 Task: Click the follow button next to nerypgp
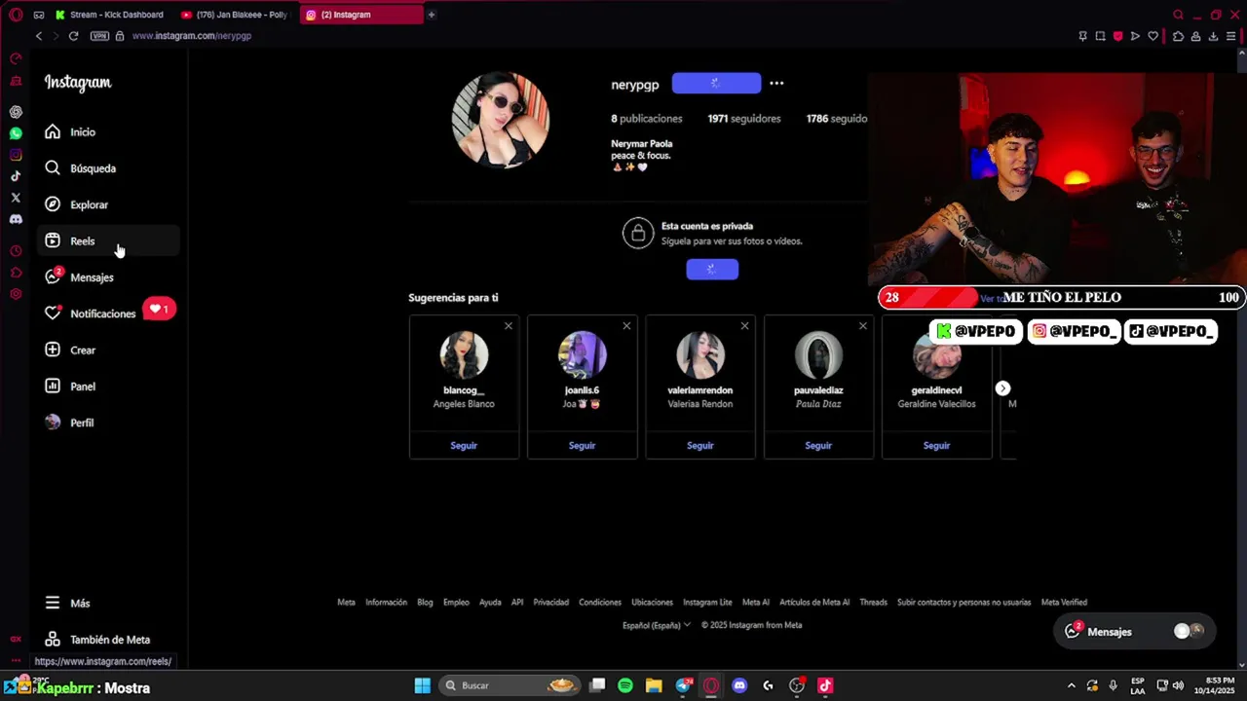(716, 84)
